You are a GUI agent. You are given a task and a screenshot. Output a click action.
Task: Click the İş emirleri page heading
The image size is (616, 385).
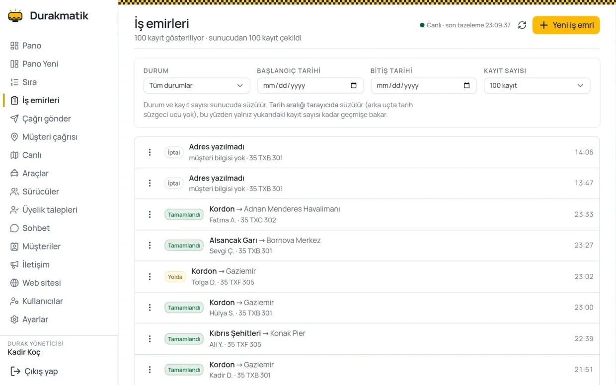point(161,23)
